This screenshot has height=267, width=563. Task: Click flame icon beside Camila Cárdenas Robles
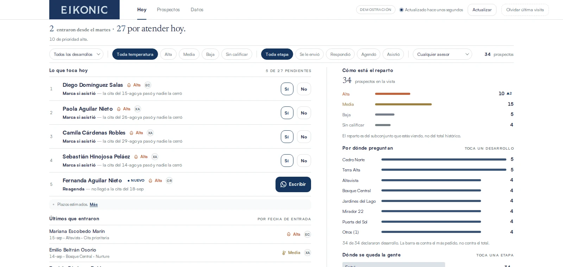(x=132, y=133)
